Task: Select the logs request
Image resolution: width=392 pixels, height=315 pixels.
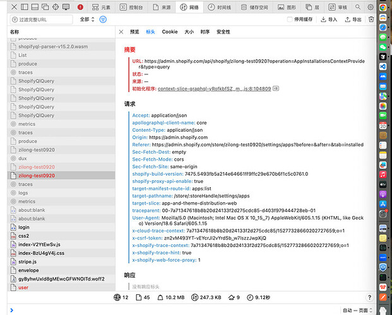Action: 61,193
